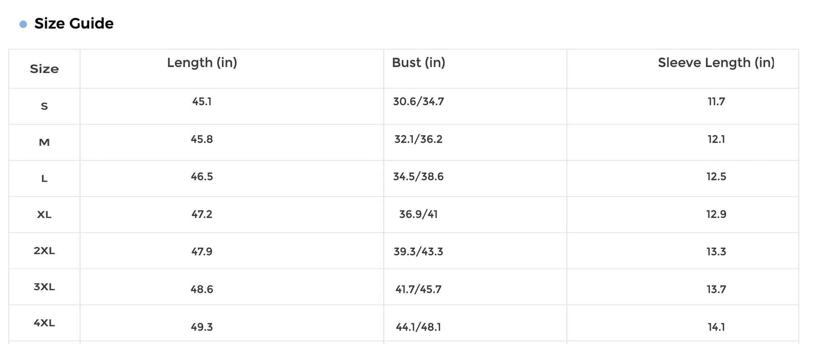
Task: Select the Size Guide heading
Action: (74, 24)
